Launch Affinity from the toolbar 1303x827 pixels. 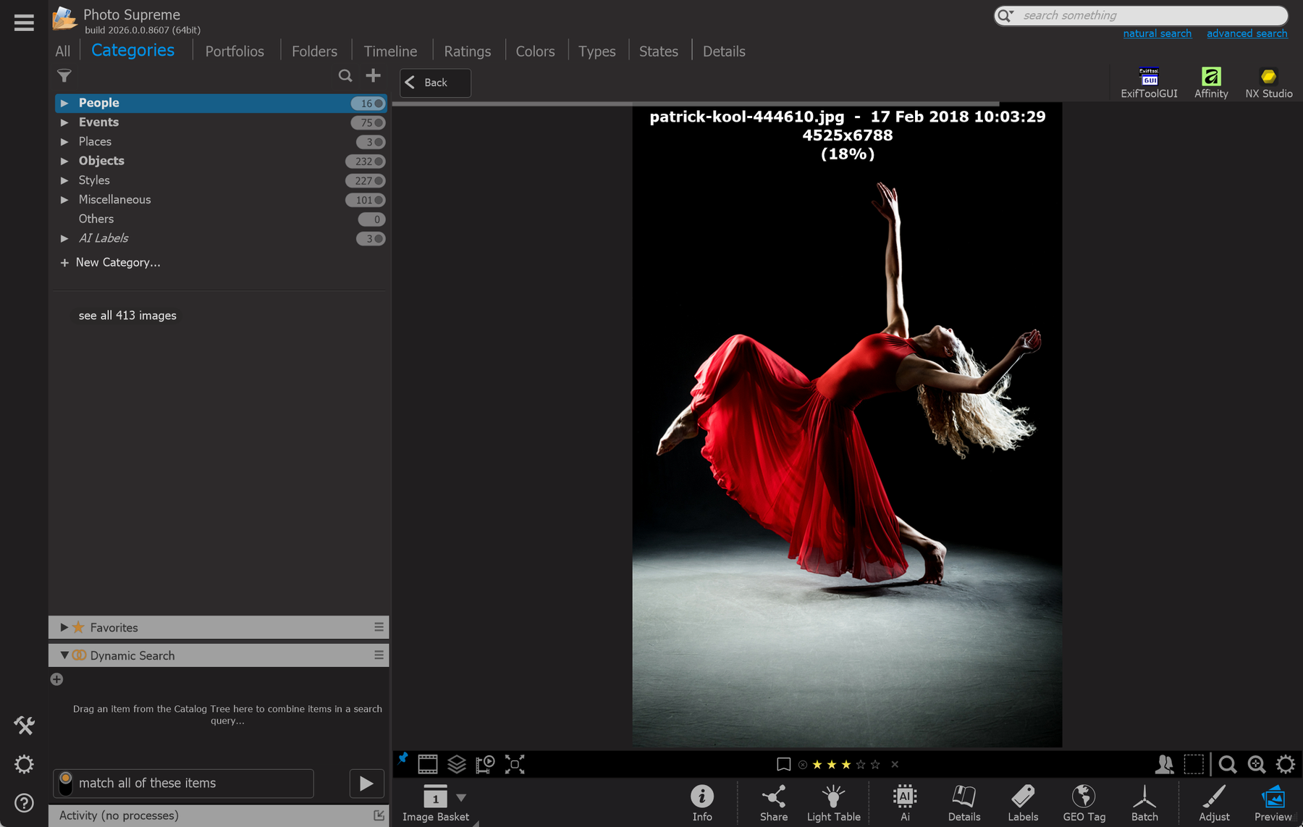pyautogui.click(x=1211, y=83)
